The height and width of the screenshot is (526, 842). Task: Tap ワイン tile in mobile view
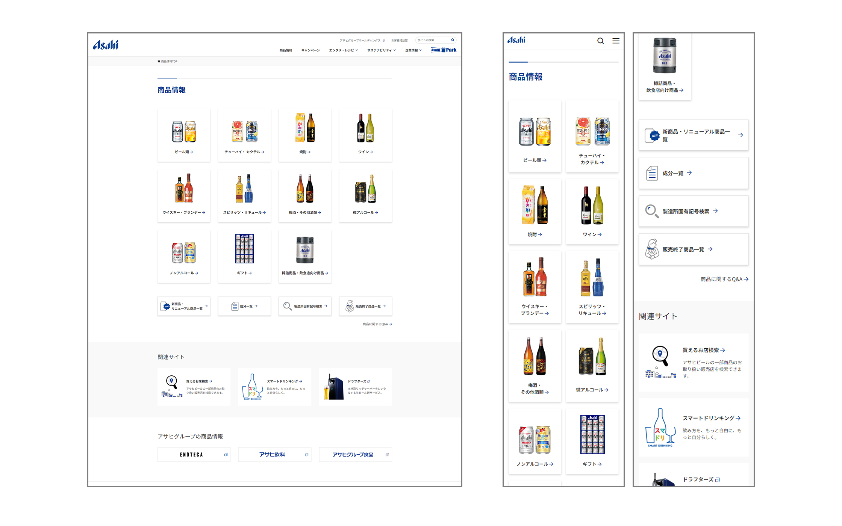pos(592,212)
